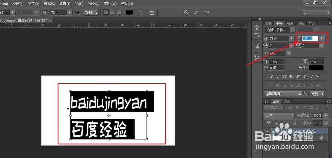Open the 帮助(H) menu
The height and width of the screenshot is (158, 332).
127,4
